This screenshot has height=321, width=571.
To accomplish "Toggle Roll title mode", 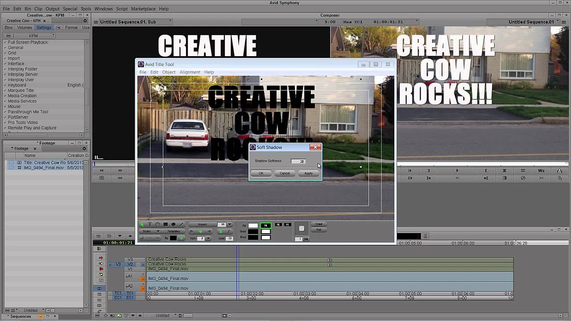I will (x=319, y=230).
